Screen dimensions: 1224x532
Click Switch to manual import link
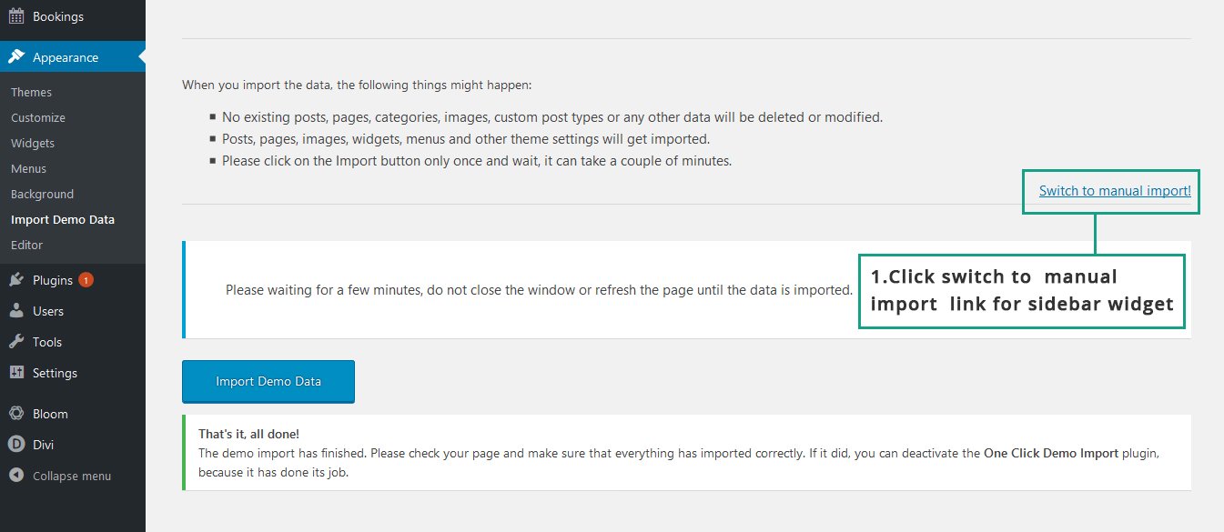[1115, 191]
